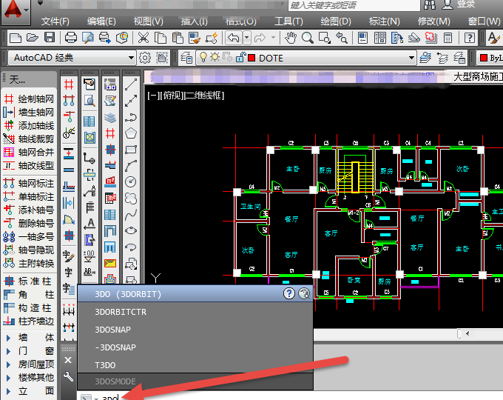Image resolution: width=503 pixels, height=400 pixels.
Task: Click the keyword search input field
Action: [x=354, y=5]
